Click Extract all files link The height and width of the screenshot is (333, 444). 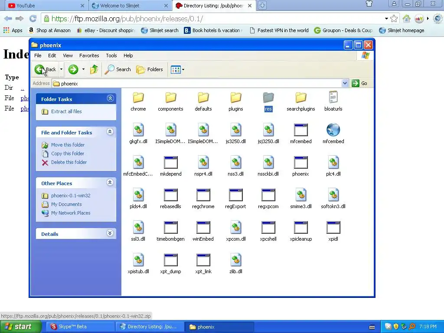(66, 111)
